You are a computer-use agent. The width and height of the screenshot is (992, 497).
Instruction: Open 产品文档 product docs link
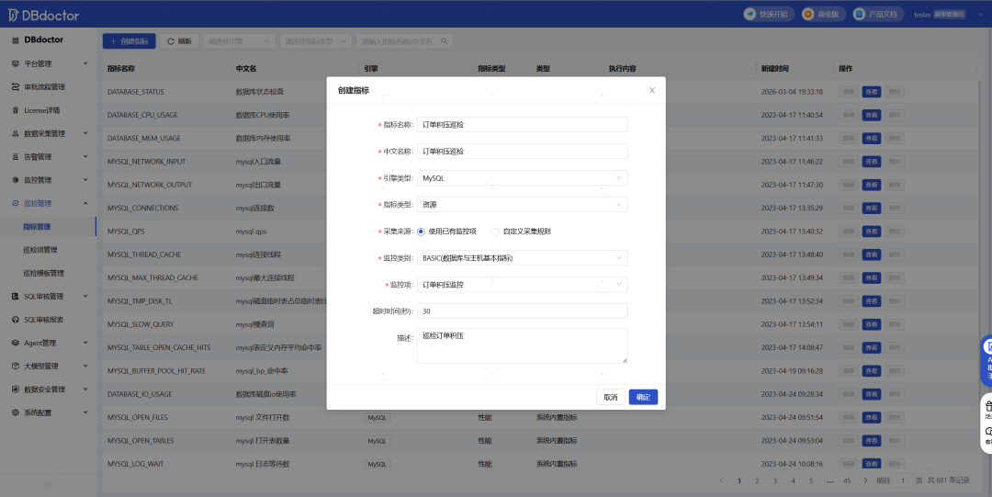pos(877,14)
